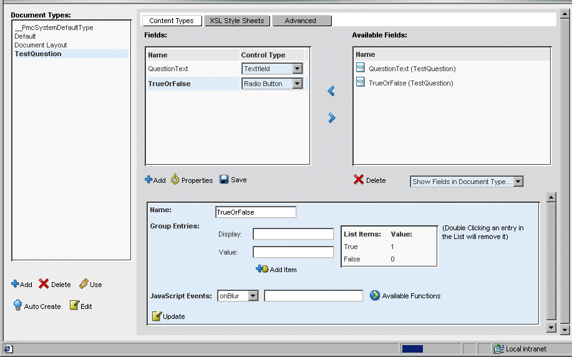
Task: Open the Show Fields in Document Type dropdown
Action: pos(518,182)
